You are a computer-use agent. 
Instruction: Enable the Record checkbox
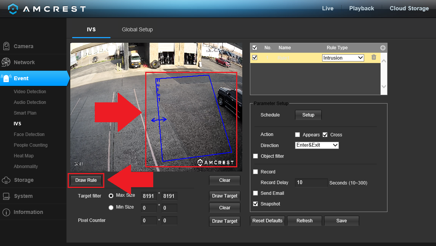(256, 172)
